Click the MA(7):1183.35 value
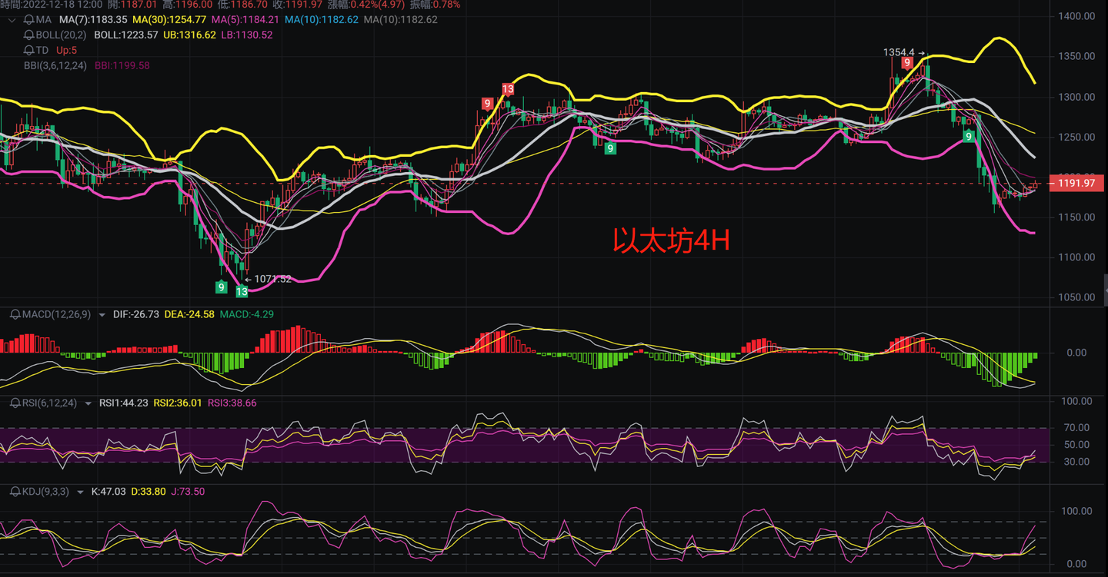1108x577 pixels. click(x=93, y=19)
